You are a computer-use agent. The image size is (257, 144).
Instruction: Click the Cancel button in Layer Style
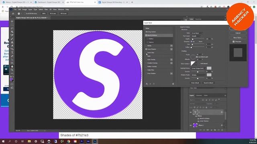[x=238, y=33]
